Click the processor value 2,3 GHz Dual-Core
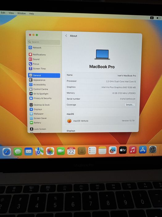Viewport: 162px width, 217px height. point(121,82)
